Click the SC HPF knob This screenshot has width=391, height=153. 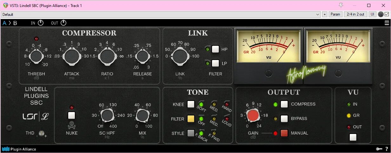click(107, 115)
